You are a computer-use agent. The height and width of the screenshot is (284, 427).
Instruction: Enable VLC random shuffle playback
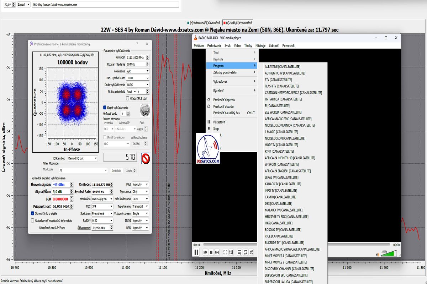pyautogui.click(x=251, y=252)
